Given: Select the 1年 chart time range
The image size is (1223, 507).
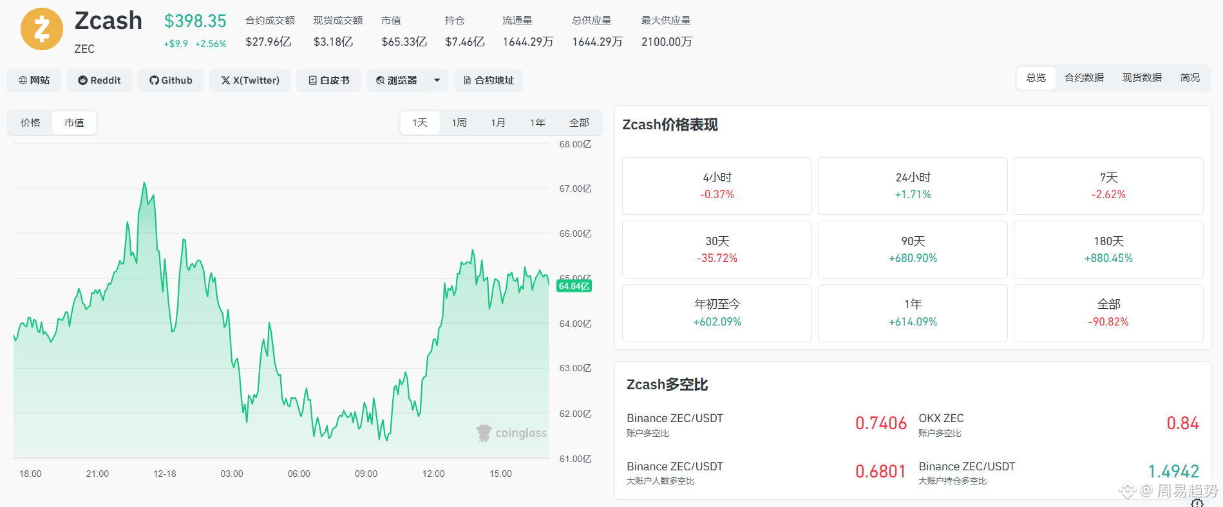Looking at the screenshot, I should click(x=538, y=123).
